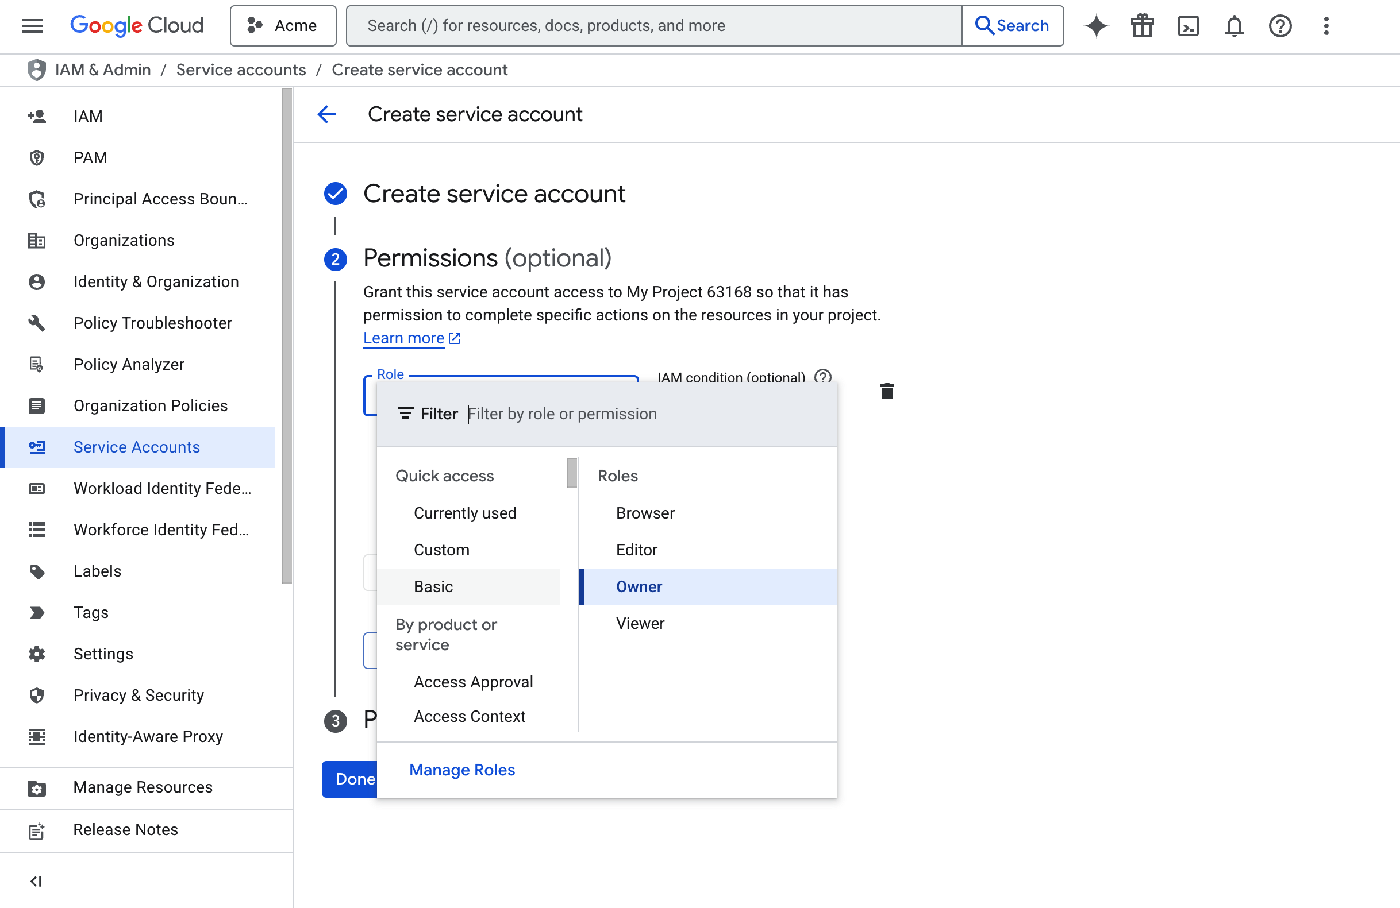Click the IAM & Admin shield icon
This screenshot has width=1400, height=908.
(36, 69)
